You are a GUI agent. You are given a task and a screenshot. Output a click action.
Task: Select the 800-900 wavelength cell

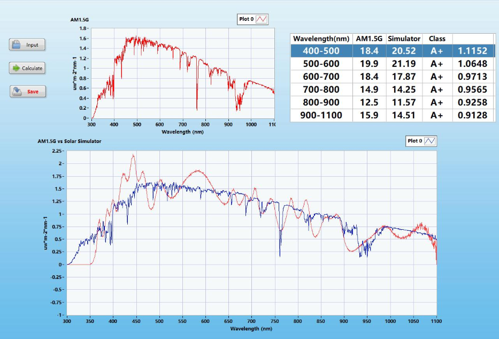click(x=321, y=102)
